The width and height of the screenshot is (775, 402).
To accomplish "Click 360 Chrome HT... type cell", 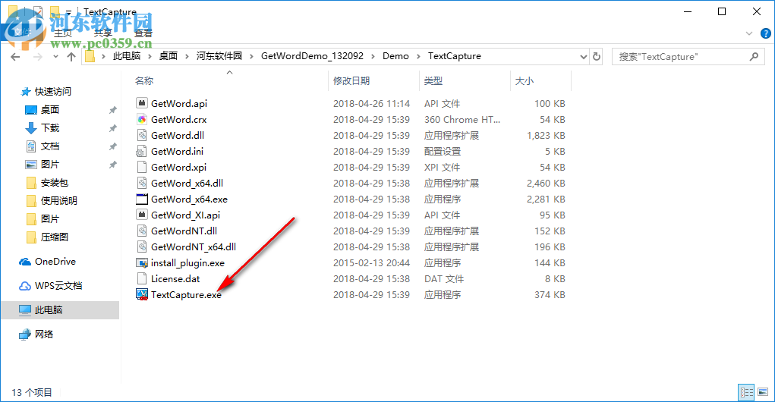I will [462, 120].
